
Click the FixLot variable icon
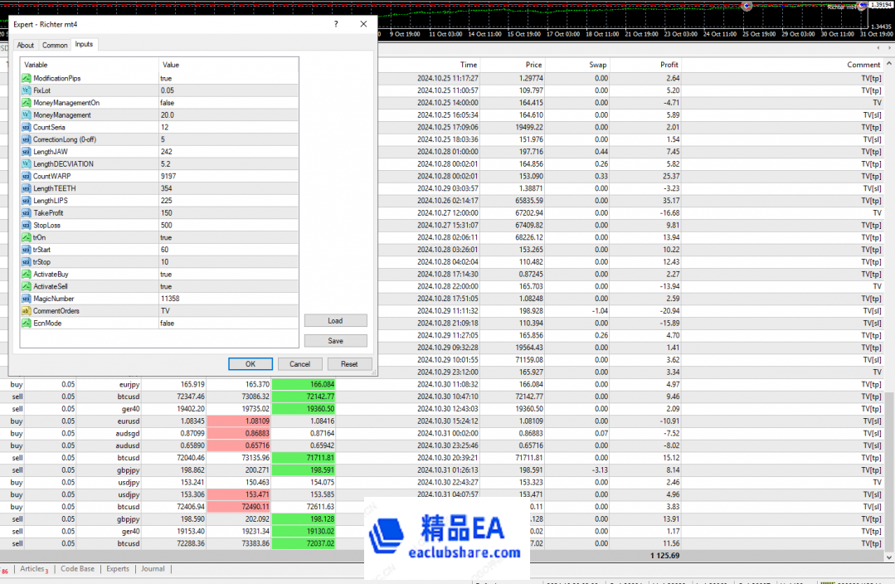point(26,90)
